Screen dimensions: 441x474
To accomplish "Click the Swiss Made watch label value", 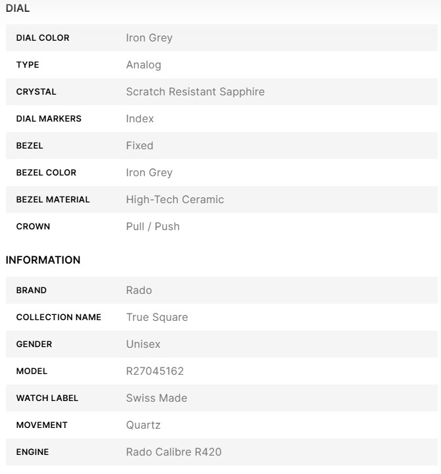I will tap(157, 398).
